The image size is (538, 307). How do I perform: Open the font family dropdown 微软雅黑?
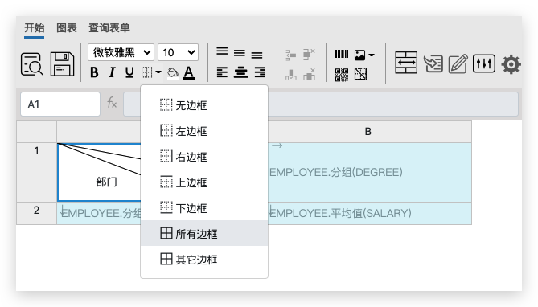tap(121, 52)
